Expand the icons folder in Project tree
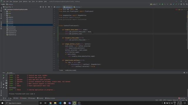This screenshot has height=105, width=188. coord(5,13)
